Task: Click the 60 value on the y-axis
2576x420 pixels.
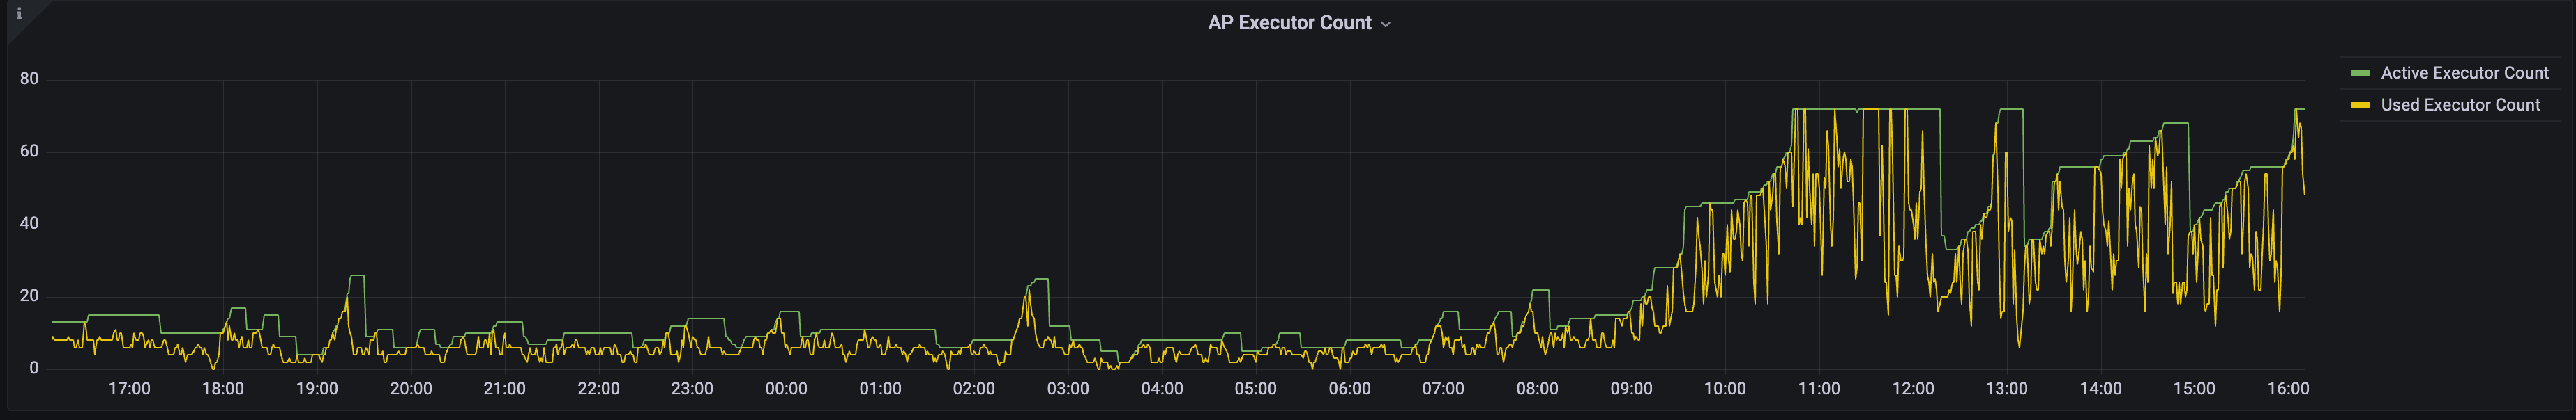Action: click(x=29, y=152)
